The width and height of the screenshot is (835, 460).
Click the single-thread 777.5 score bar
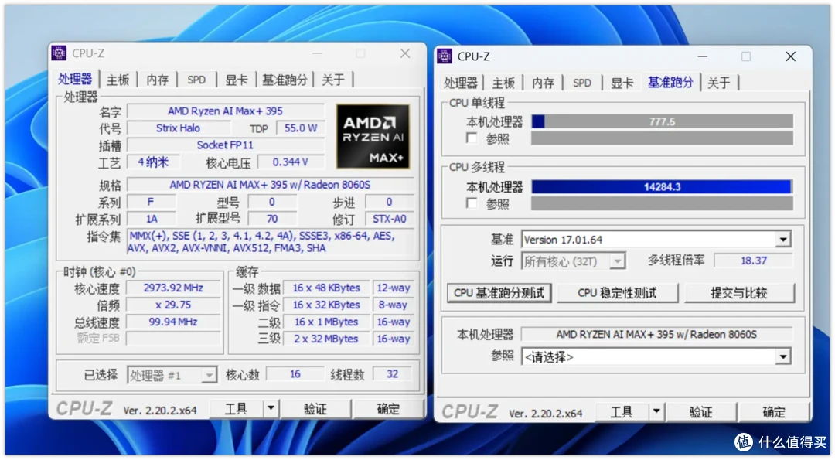[662, 121]
